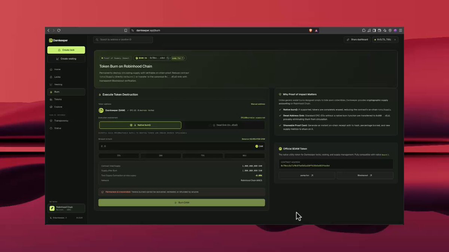The height and width of the screenshot is (252, 449).
Task: Open the Leo AI sparkle icon
Action: pos(385,30)
